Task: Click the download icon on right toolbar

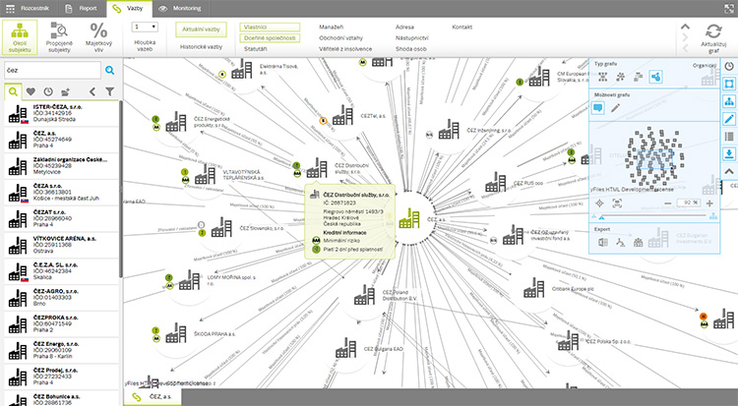Action: [729, 153]
